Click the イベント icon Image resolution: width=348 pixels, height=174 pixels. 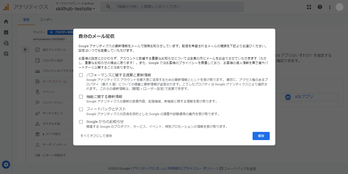point(37,92)
